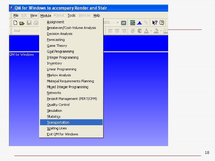Screen dimensions: 215x161
Task: Open the View menu
Action: pos(33,16)
